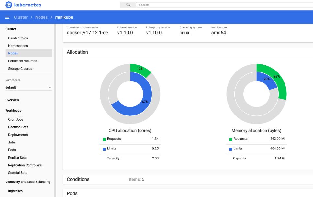This screenshot has width=313, height=197.
Task: Open Replica Sets in sidebar
Action: (17, 158)
